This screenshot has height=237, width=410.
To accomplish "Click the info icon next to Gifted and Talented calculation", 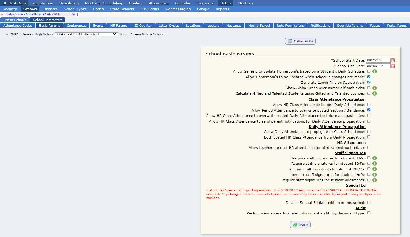I will click(374, 94).
